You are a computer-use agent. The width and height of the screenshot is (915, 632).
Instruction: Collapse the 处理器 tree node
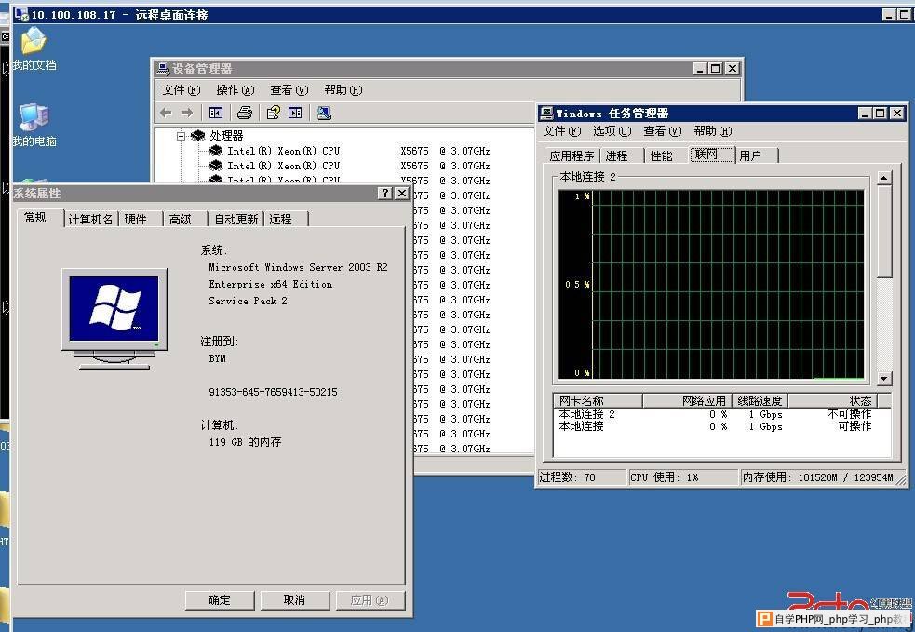(x=181, y=136)
